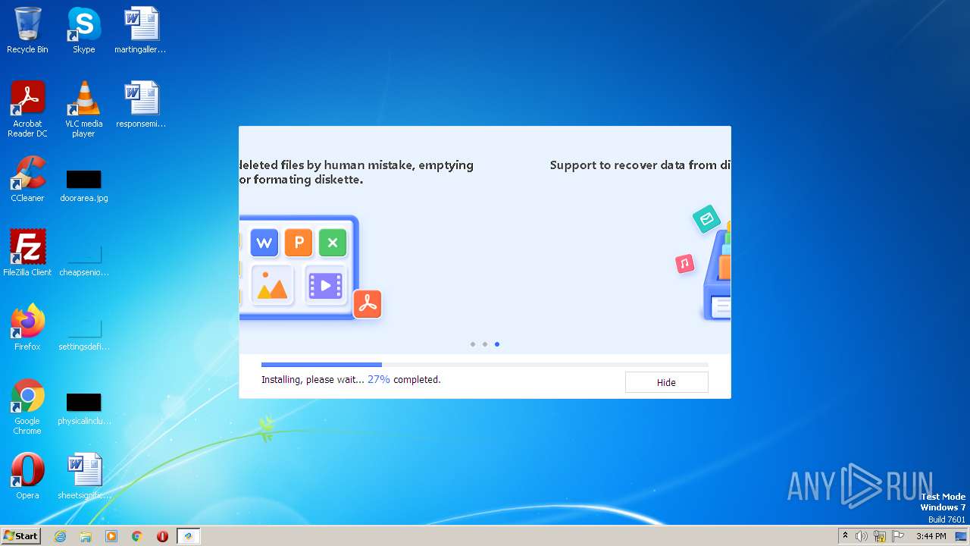Select the second carousel page dot

485,344
